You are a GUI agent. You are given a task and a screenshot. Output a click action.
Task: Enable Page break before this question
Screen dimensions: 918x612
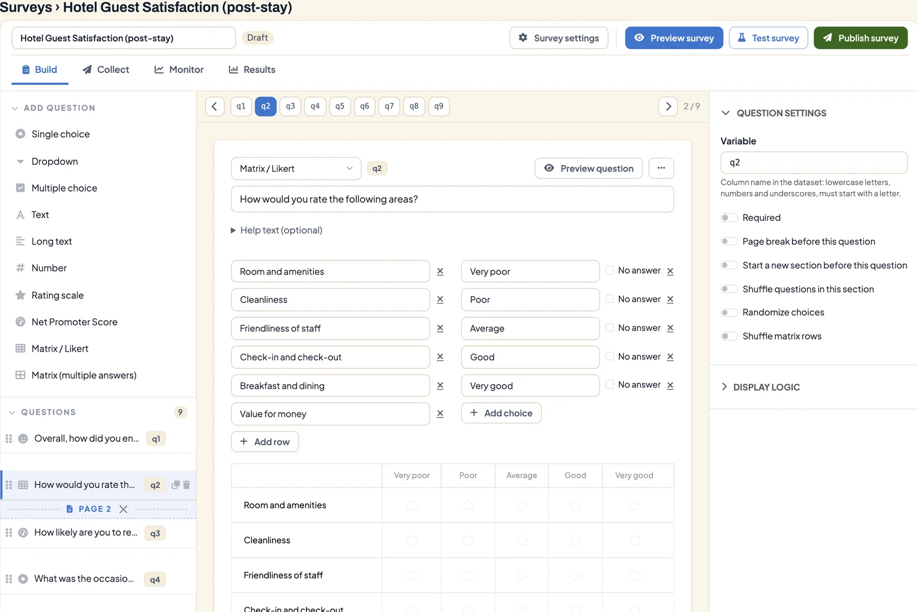click(x=729, y=241)
